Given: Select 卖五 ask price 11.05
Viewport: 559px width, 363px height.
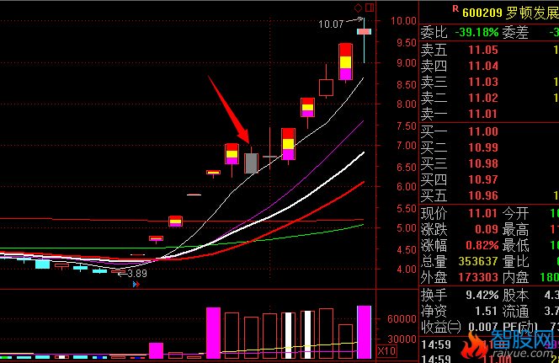Looking at the screenshot, I should click(483, 50).
